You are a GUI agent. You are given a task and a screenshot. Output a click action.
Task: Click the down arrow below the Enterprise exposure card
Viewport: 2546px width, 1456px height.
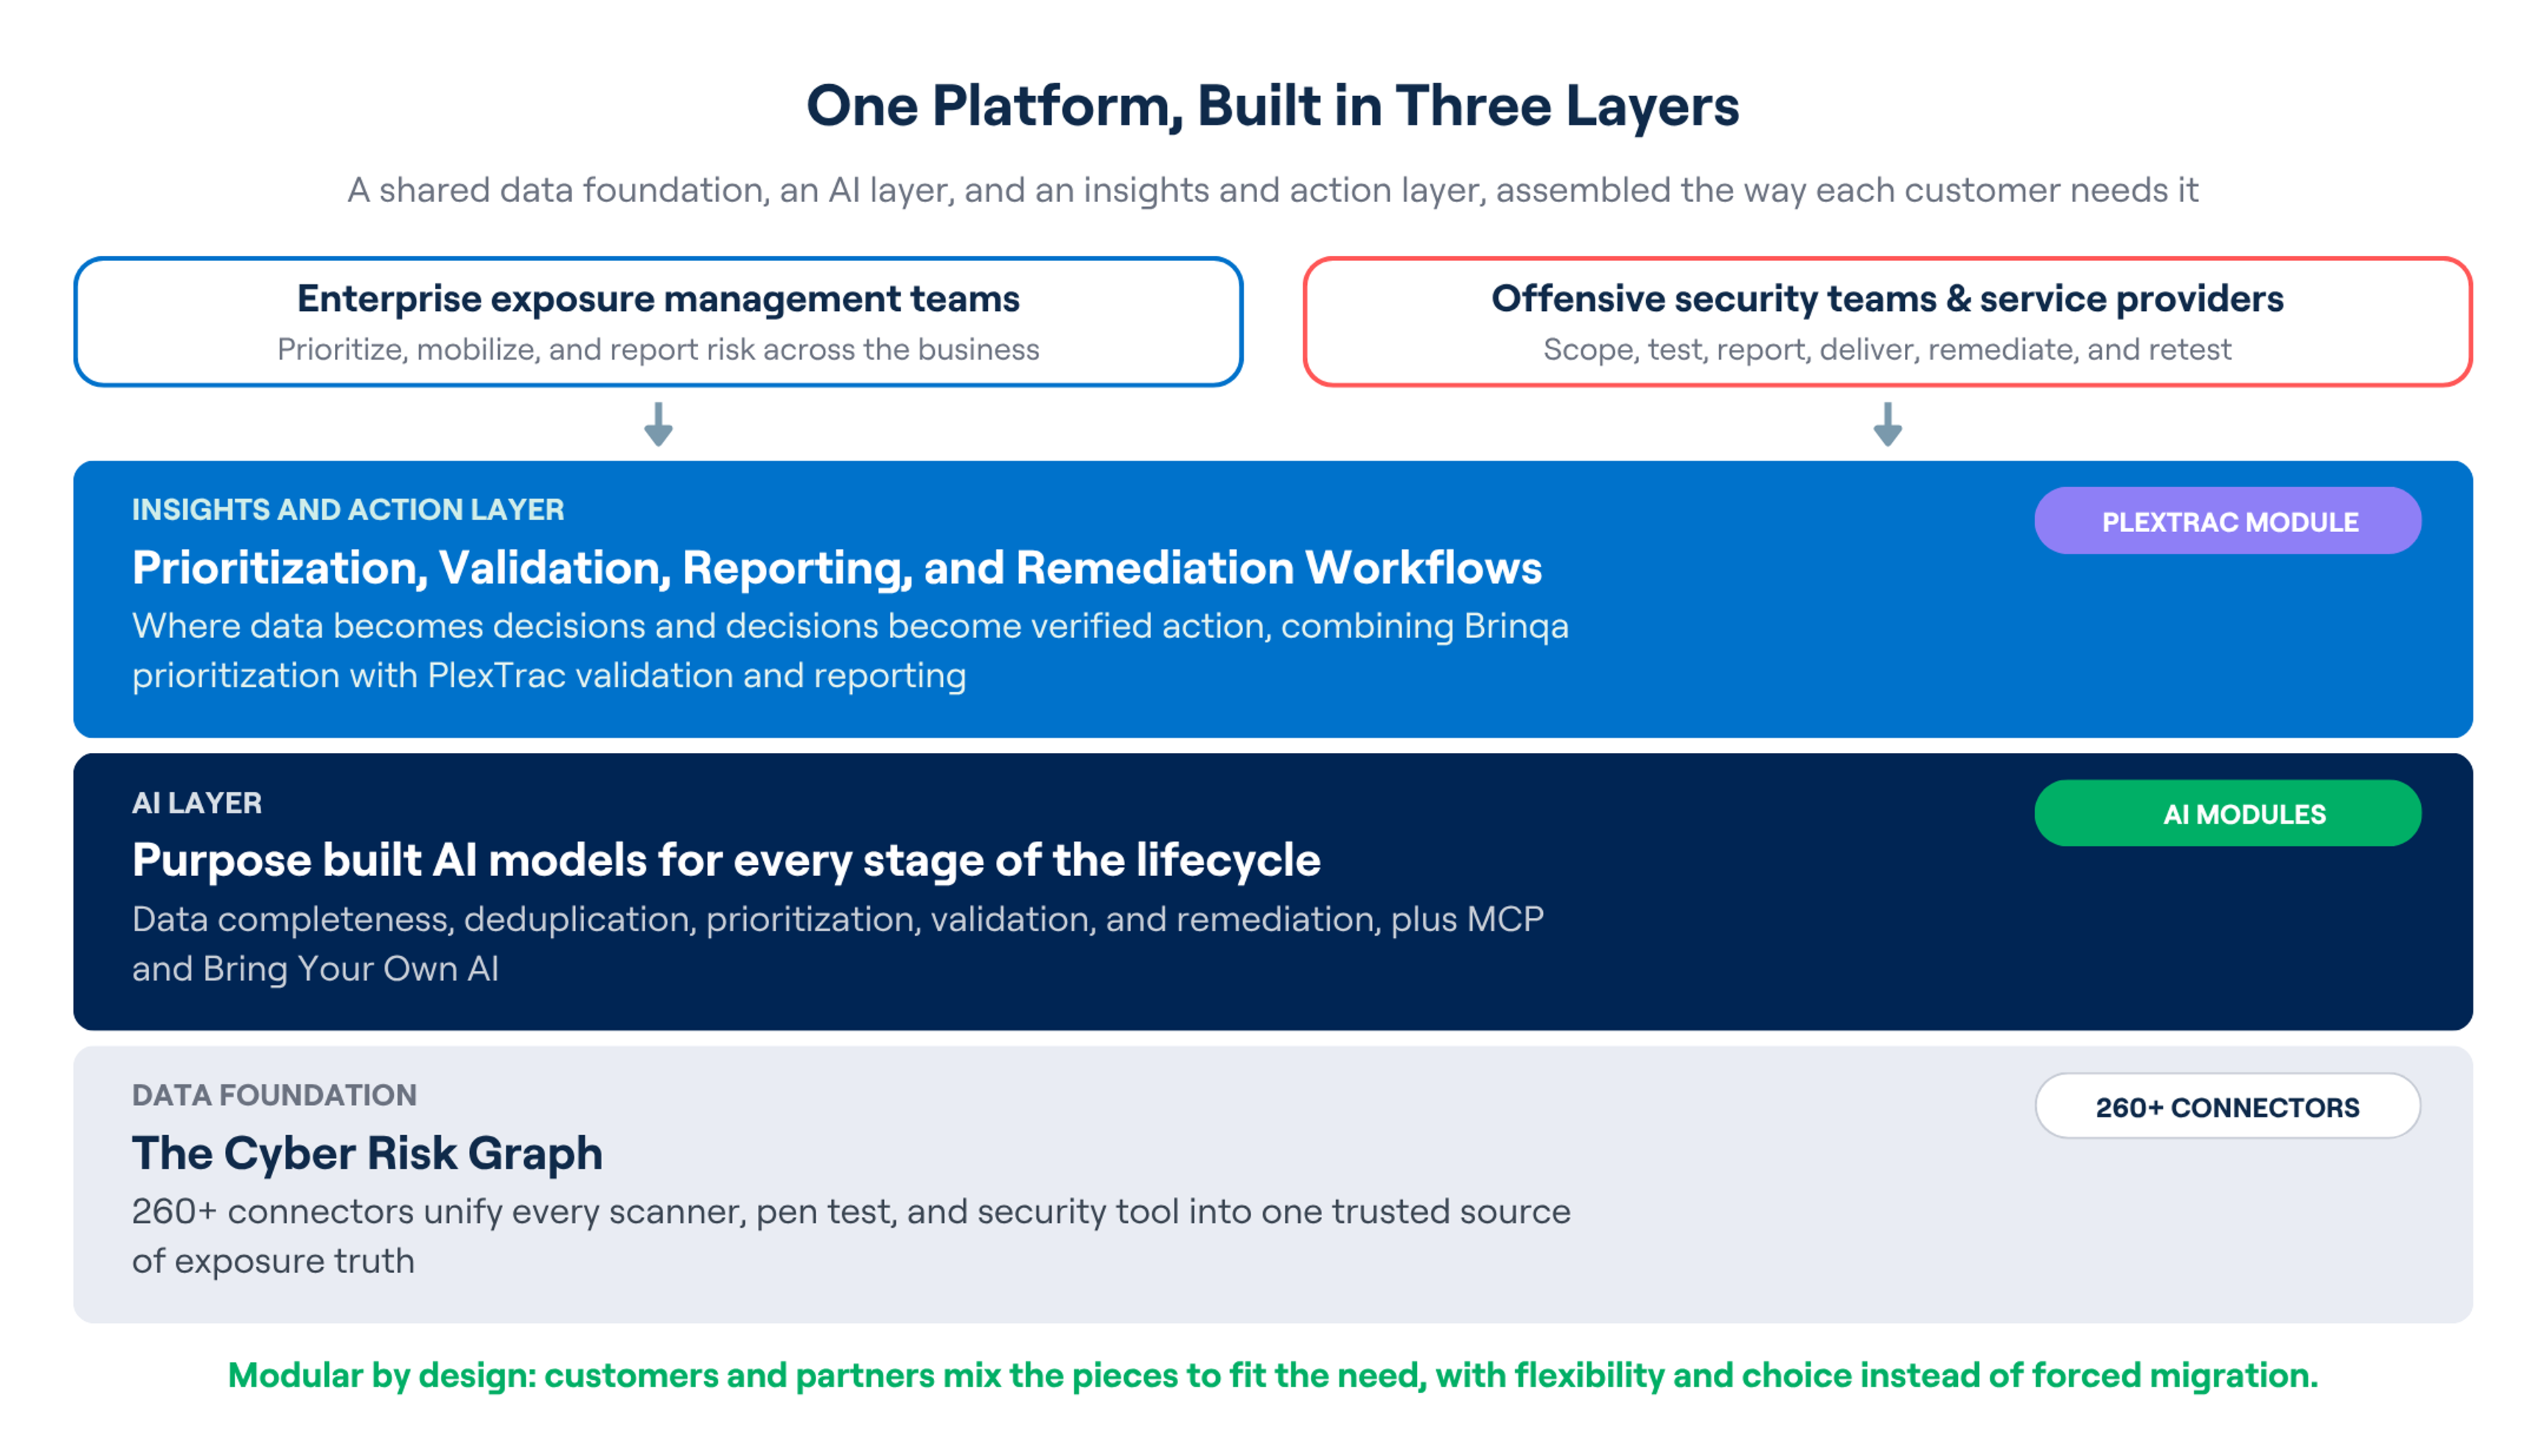pyautogui.click(x=658, y=424)
